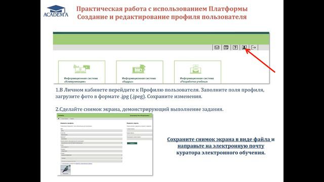The image size is (324, 182).
Task: Open the «Кадры» system card icon
Action: [x=139, y=69]
